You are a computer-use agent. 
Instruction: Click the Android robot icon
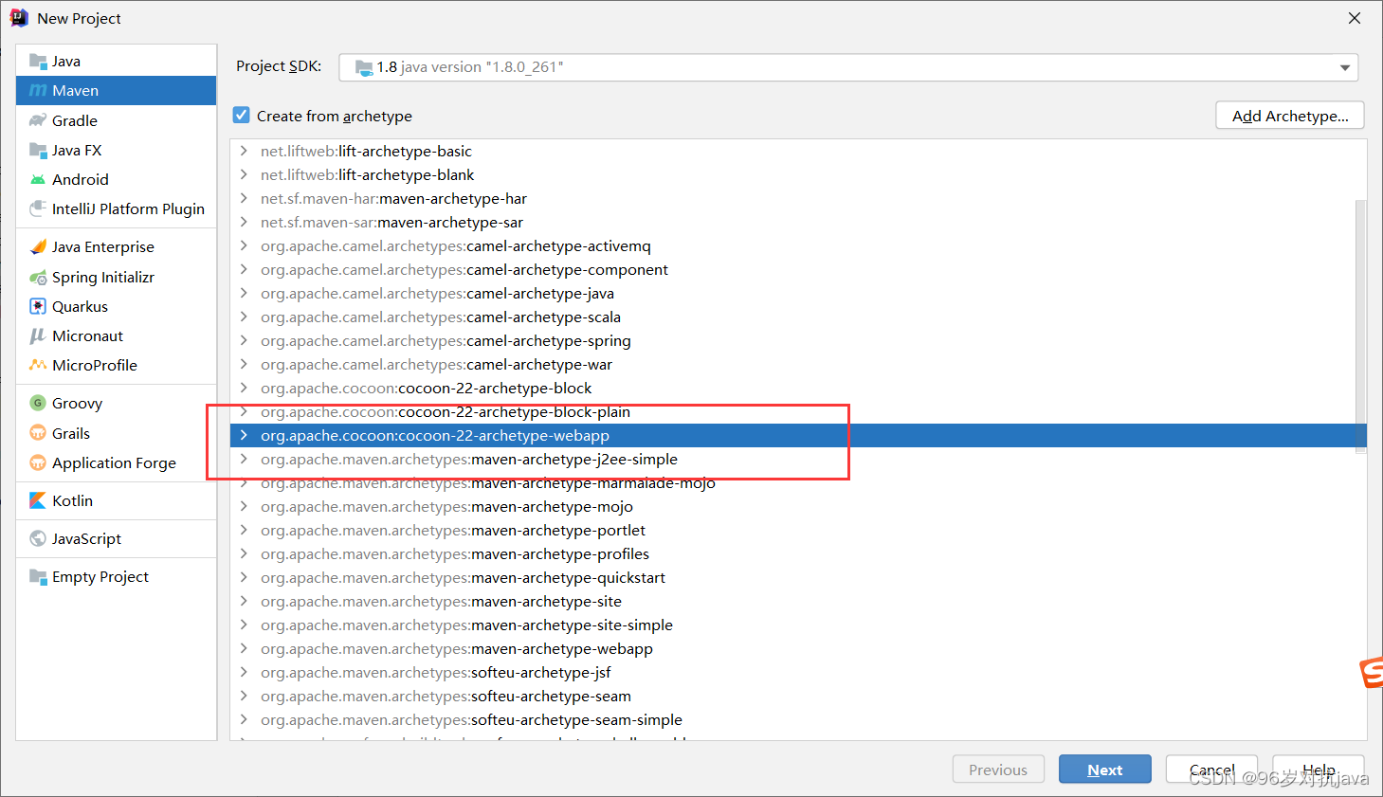click(38, 179)
